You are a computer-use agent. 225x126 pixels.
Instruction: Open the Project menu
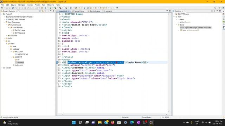tap(38, 5)
